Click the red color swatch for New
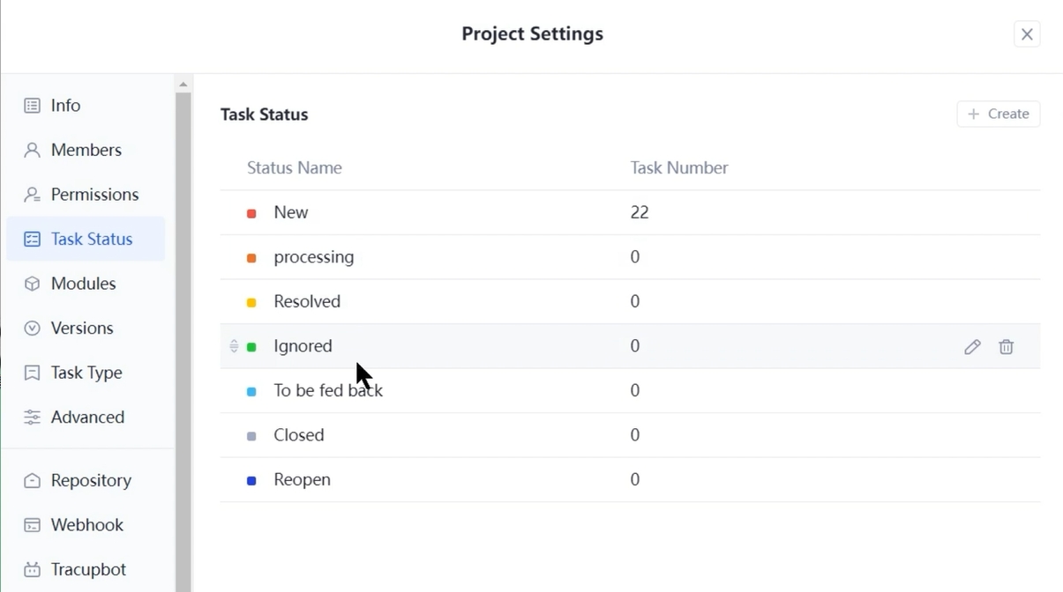Image resolution: width=1063 pixels, height=592 pixels. click(251, 212)
